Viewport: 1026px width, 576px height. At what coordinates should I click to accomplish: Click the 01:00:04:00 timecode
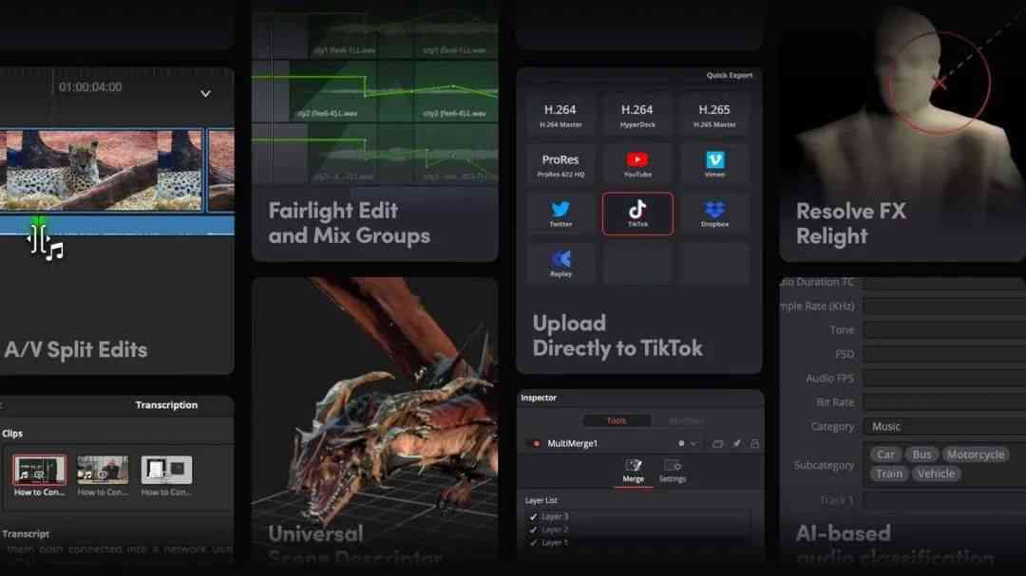pos(90,87)
